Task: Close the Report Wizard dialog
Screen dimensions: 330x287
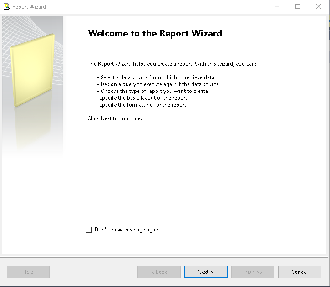Action: click(x=319, y=7)
